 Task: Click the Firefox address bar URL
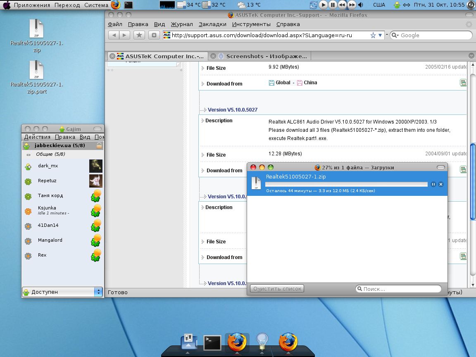262,35
